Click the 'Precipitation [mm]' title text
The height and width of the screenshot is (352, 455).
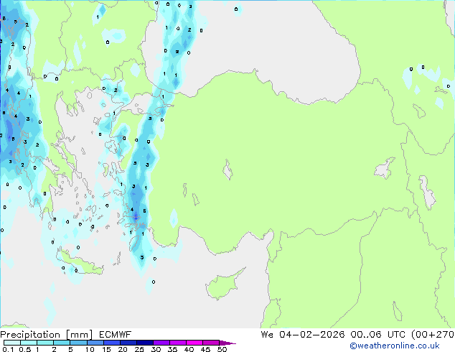[x=47, y=335]
